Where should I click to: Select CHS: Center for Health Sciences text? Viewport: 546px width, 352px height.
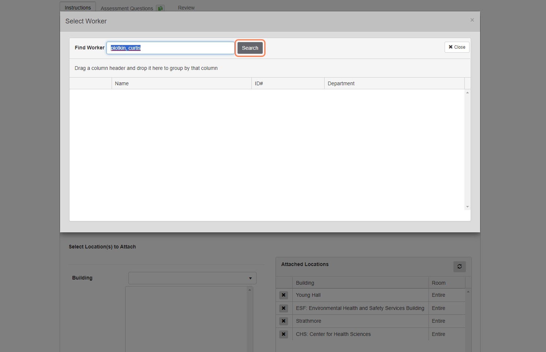[333, 334]
